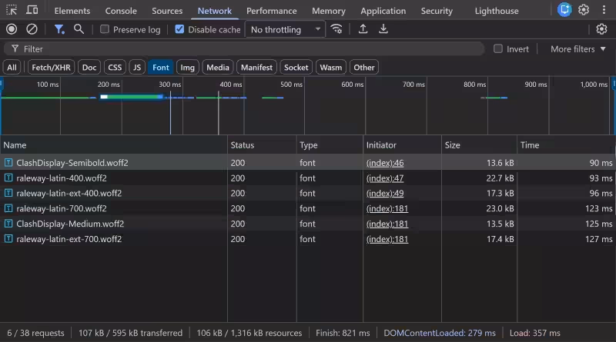Expand the More filters dropdown
This screenshot has height=342, width=616.
(x=578, y=49)
